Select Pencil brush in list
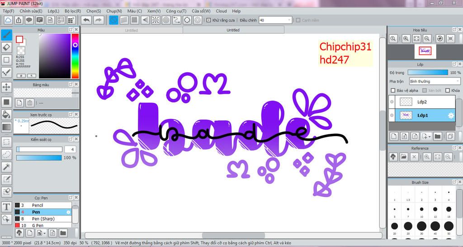The image size is (463, 247). click(x=43, y=205)
